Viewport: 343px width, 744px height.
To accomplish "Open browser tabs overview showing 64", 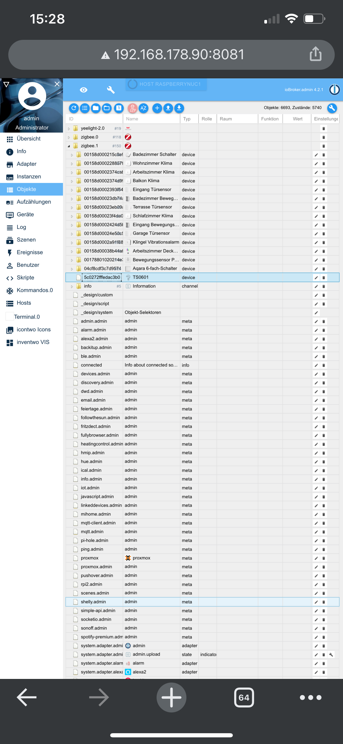I will (x=244, y=697).
